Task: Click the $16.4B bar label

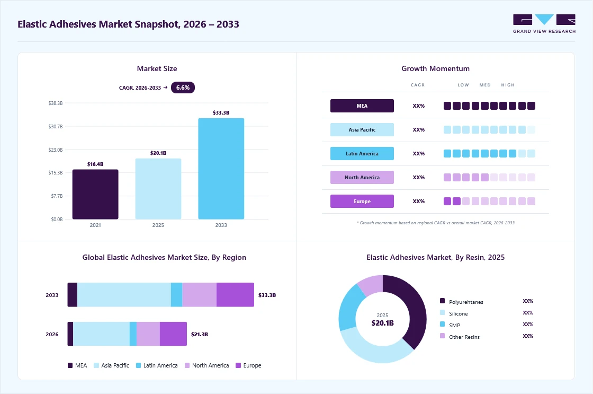Action: (x=95, y=164)
